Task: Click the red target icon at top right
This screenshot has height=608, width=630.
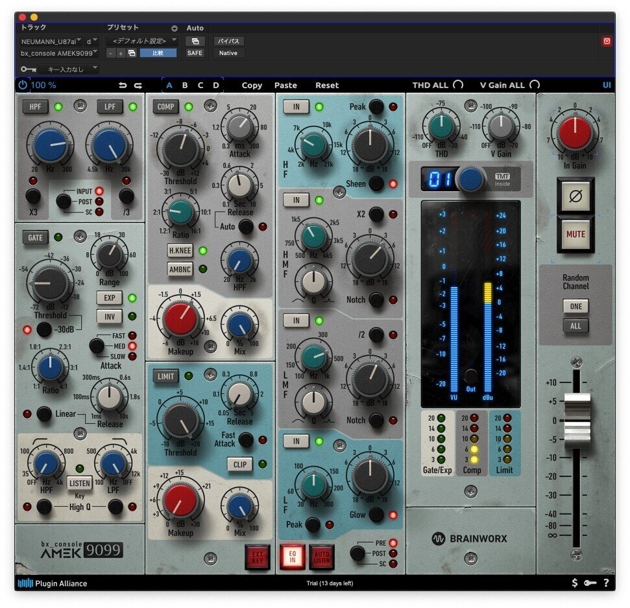Action: 607,41
